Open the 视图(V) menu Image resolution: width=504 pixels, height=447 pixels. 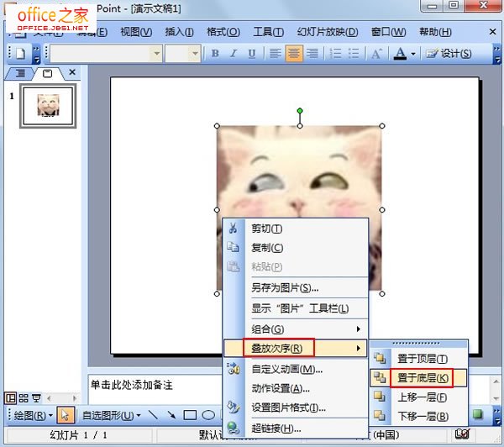136,32
